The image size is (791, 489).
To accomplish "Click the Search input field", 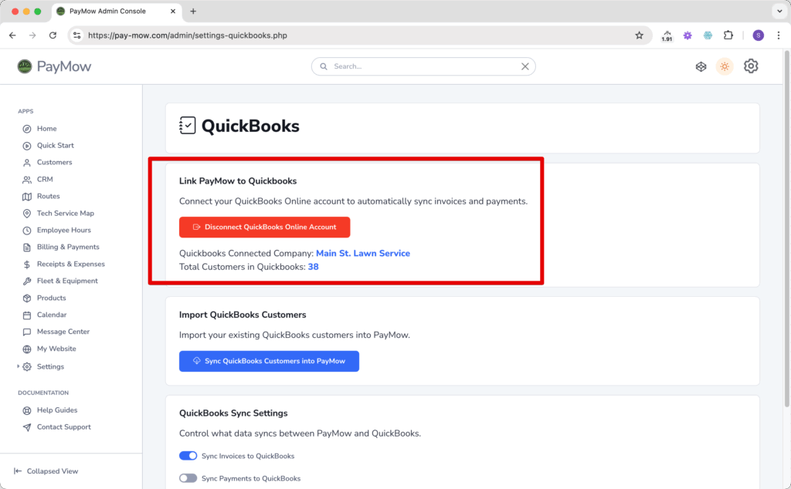I will (x=423, y=66).
